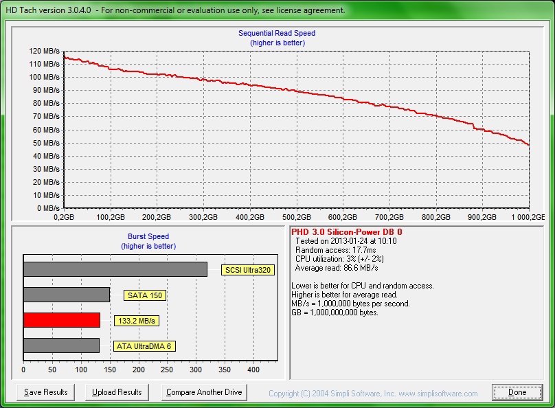Click the gray SATA 150 bar
Viewport: 555px width, 408px height.
[67, 295]
